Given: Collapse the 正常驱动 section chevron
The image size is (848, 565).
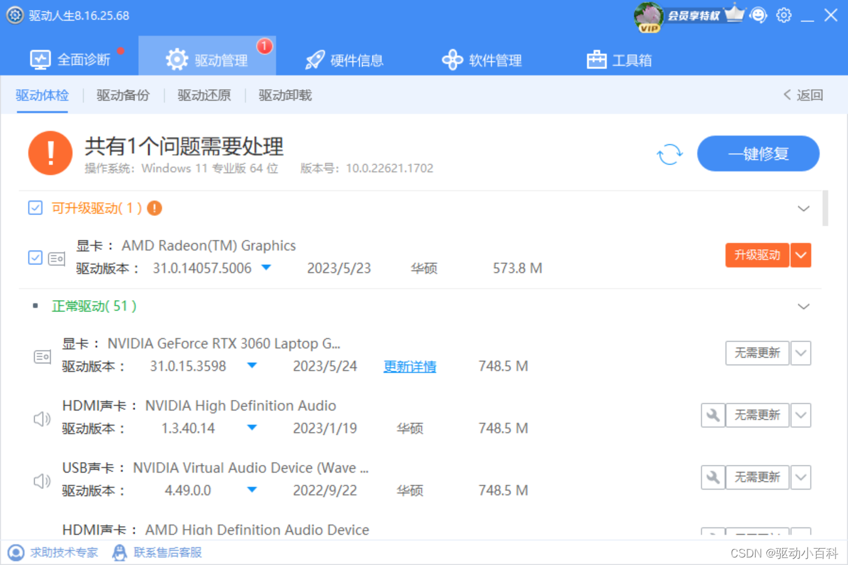Looking at the screenshot, I should tap(803, 306).
